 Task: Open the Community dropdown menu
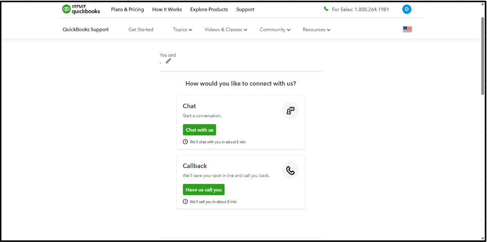[x=275, y=30]
